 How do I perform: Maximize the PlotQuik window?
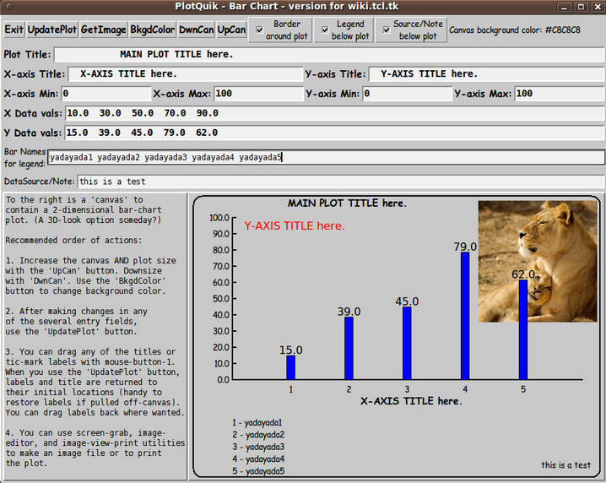click(581, 7)
